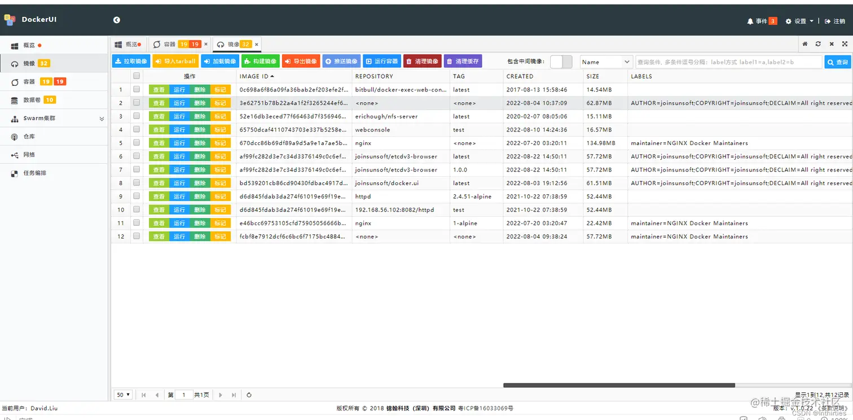Click 删除 for nginx 1-alpine row
This screenshot has height=420, width=853.
coord(200,224)
